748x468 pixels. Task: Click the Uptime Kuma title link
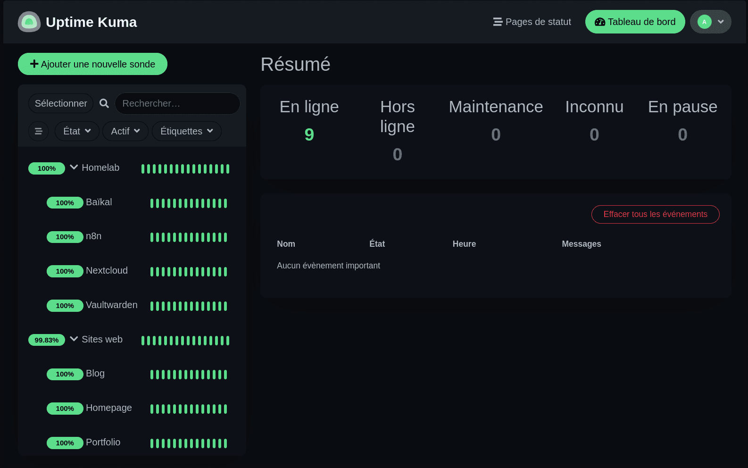(91, 22)
